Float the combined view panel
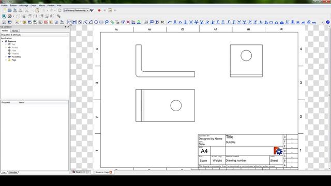Viewport: 331px width, 186px height. 66,27
